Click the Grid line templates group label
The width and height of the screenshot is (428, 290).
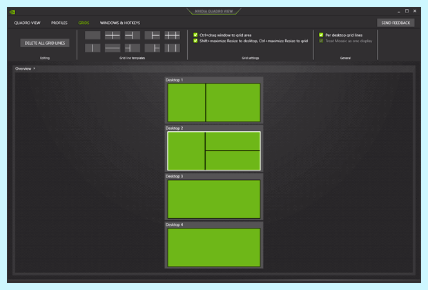point(133,58)
